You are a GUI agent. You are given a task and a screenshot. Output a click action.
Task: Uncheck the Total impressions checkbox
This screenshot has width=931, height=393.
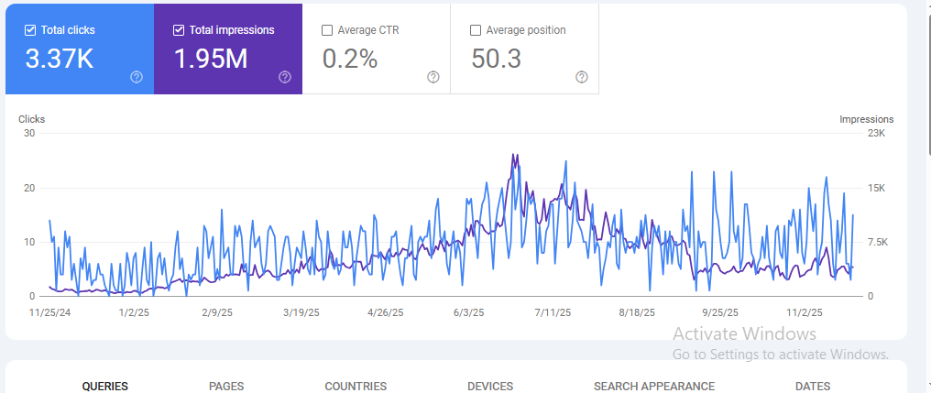click(x=179, y=30)
